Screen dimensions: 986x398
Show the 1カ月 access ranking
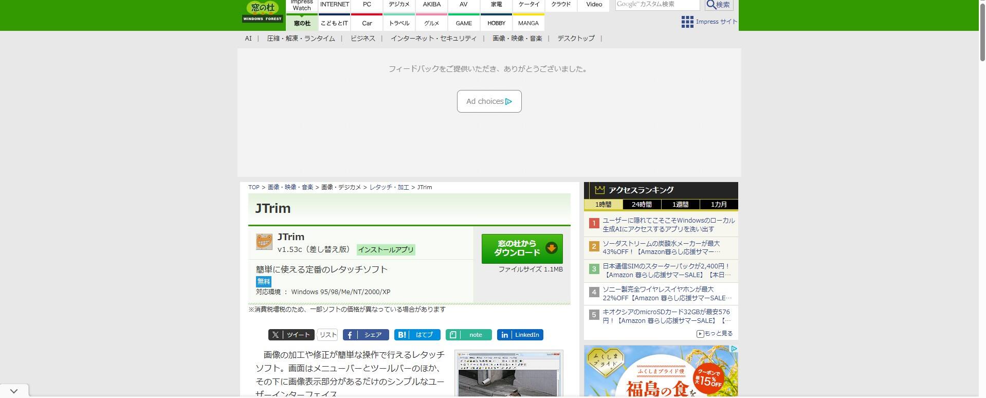pos(719,205)
